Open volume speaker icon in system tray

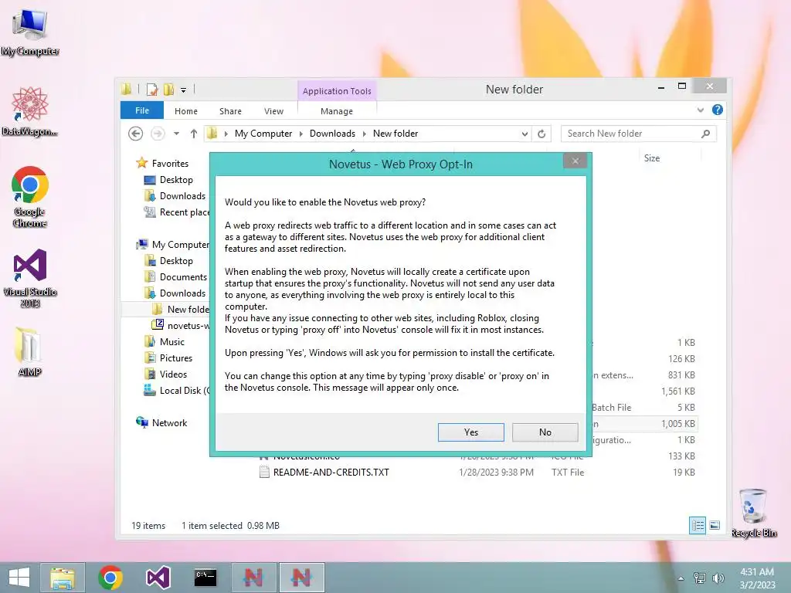tap(718, 578)
